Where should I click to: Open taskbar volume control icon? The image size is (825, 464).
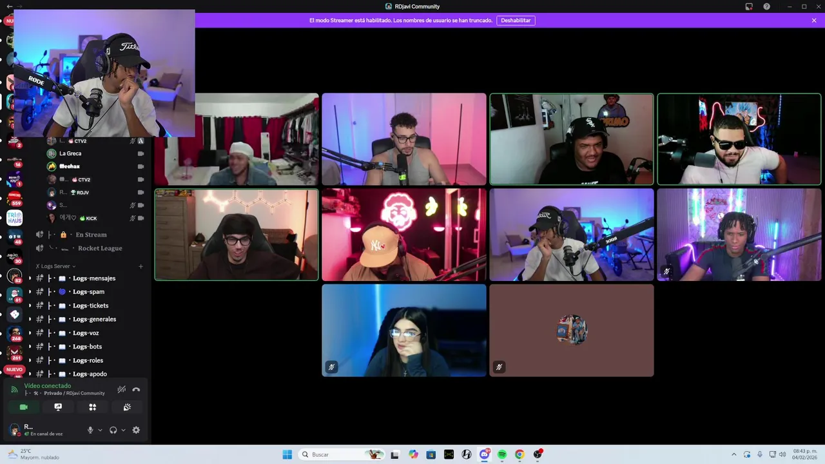[x=782, y=454]
